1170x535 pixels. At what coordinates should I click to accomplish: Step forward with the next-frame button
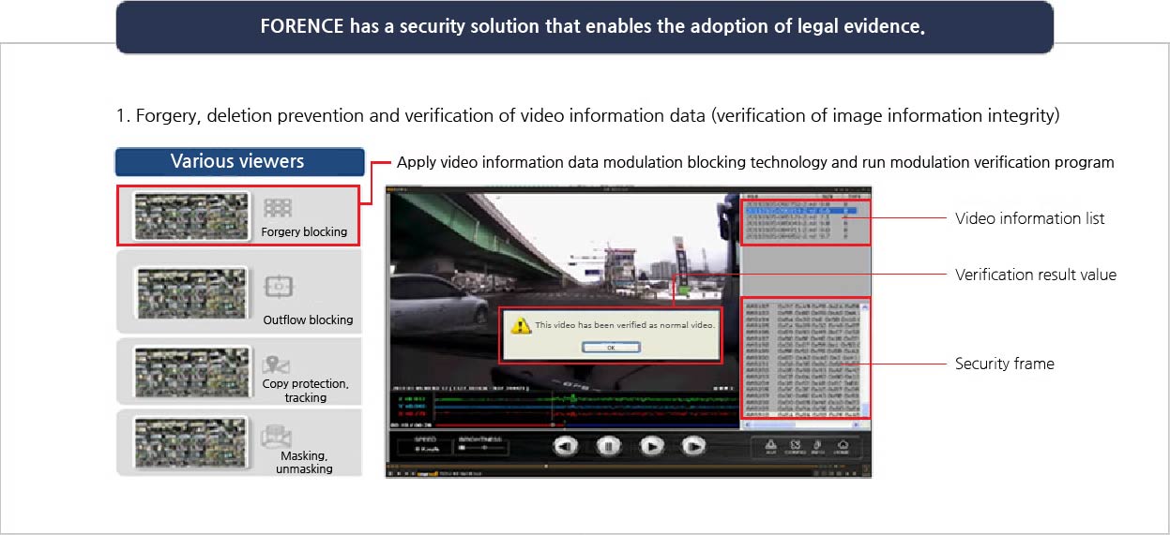coord(693,446)
